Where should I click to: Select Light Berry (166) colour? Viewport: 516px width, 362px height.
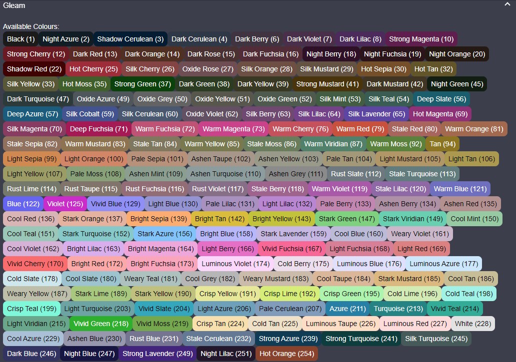(x=227, y=249)
